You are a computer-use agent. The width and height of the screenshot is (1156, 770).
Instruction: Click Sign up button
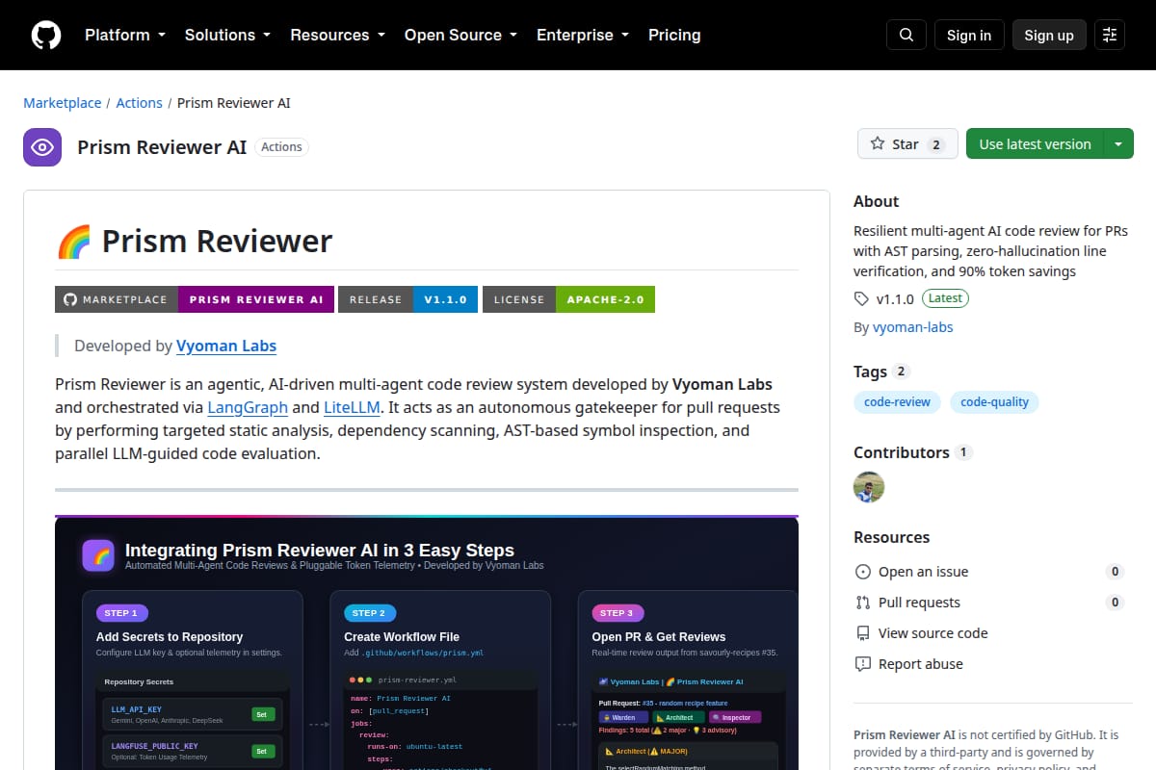[x=1049, y=35]
